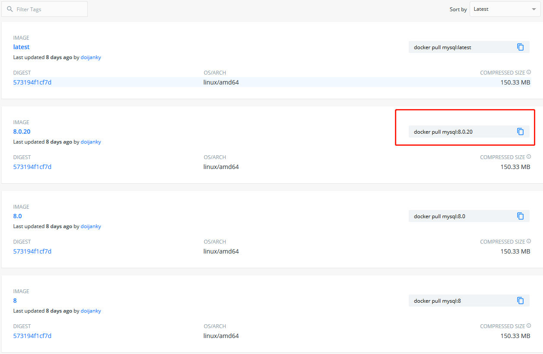Image resolution: width=543 pixels, height=354 pixels.
Task: Select the docker pull mysql:8.0.20 command text
Action: [443, 132]
